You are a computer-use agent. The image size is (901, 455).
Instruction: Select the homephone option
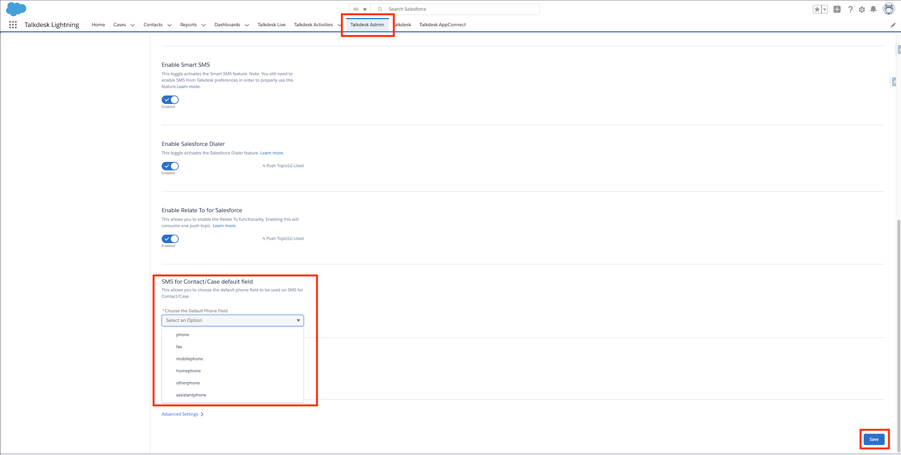pos(233,371)
